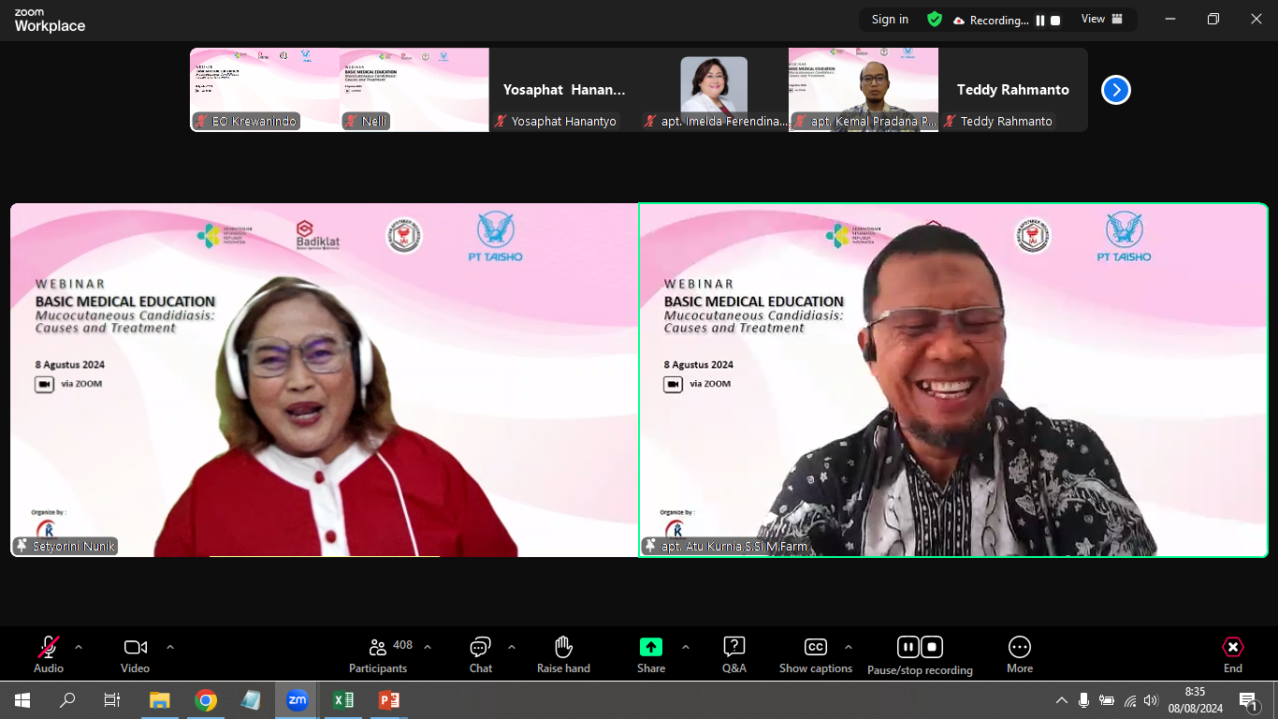The width and height of the screenshot is (1278, 719).
Task: Open the Share options arrow
Action: click(686, 647)
